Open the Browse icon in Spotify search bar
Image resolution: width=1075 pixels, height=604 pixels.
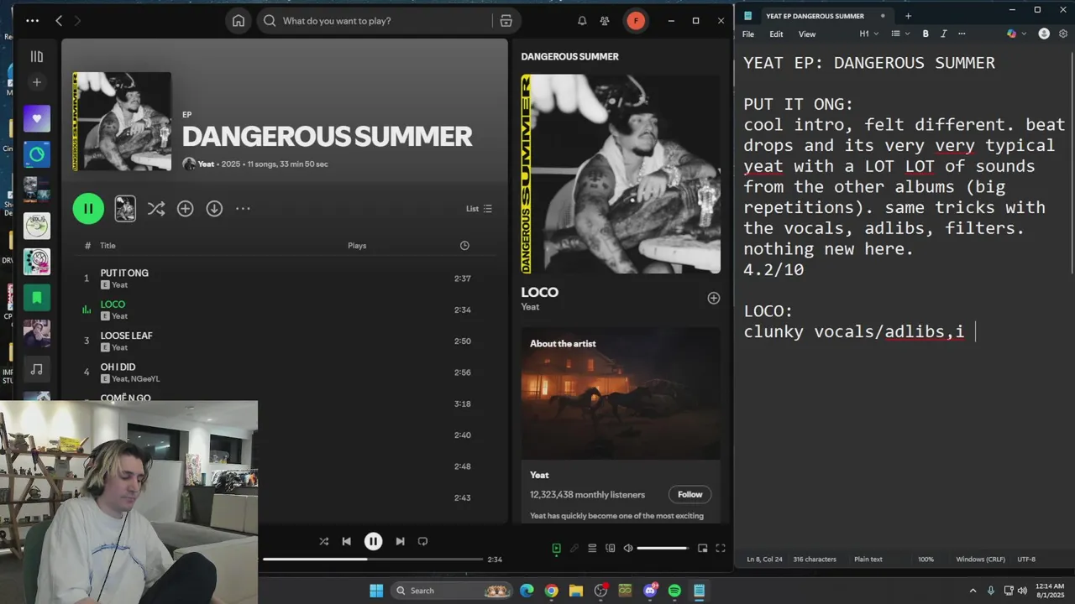pyautogui.click(x=506, y=21)
